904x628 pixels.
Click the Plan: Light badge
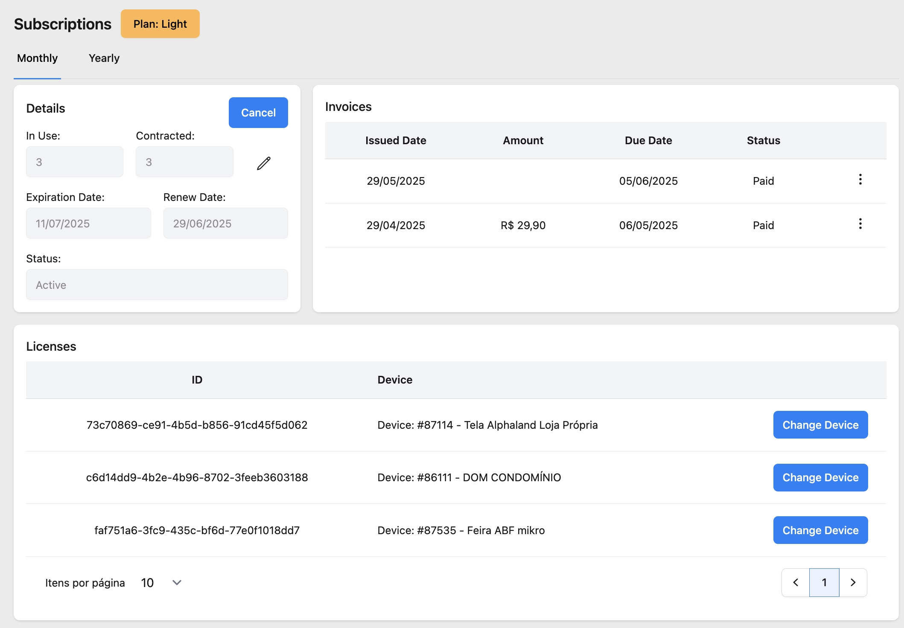coord(160,24)
